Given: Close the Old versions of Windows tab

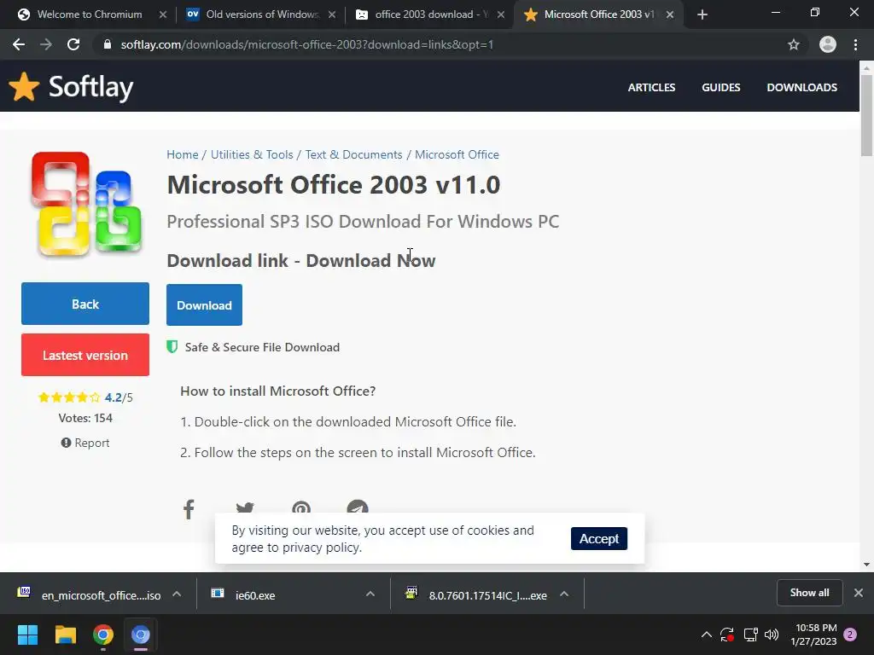Looking at the screenshot, I should (x=332, y=14).
